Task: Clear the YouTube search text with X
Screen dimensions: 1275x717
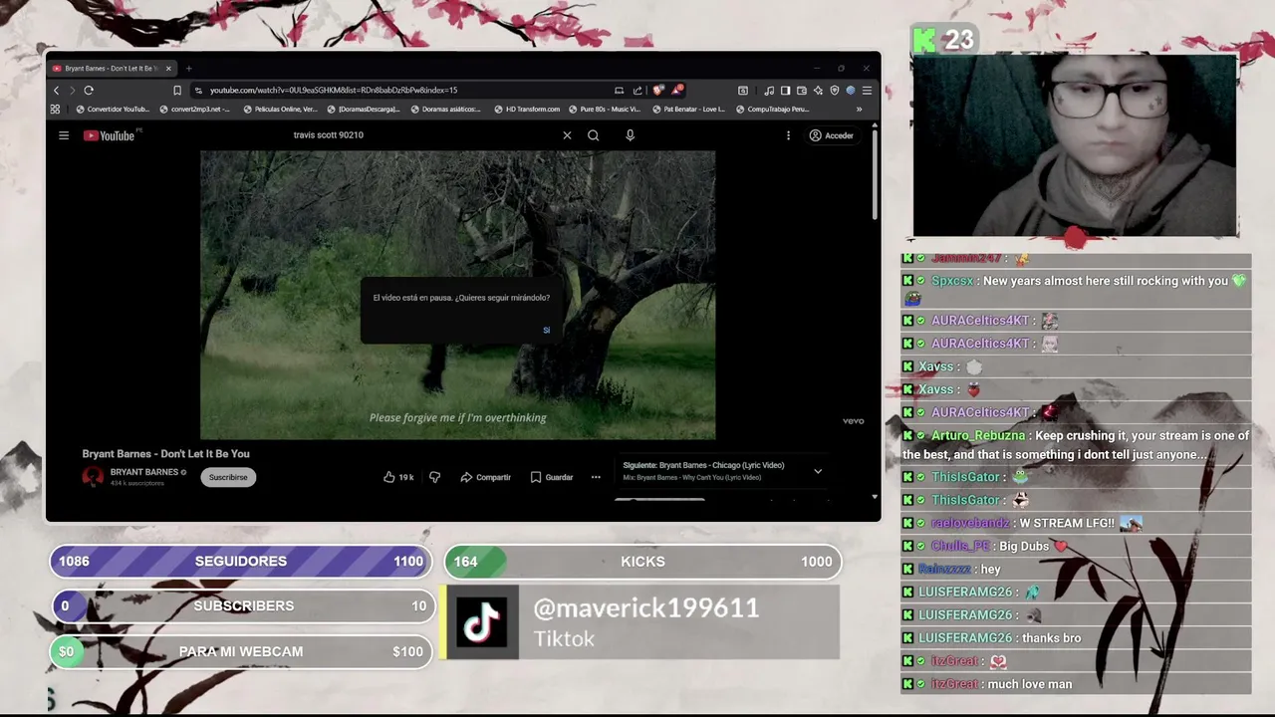Action: click(x=567, y=135)
